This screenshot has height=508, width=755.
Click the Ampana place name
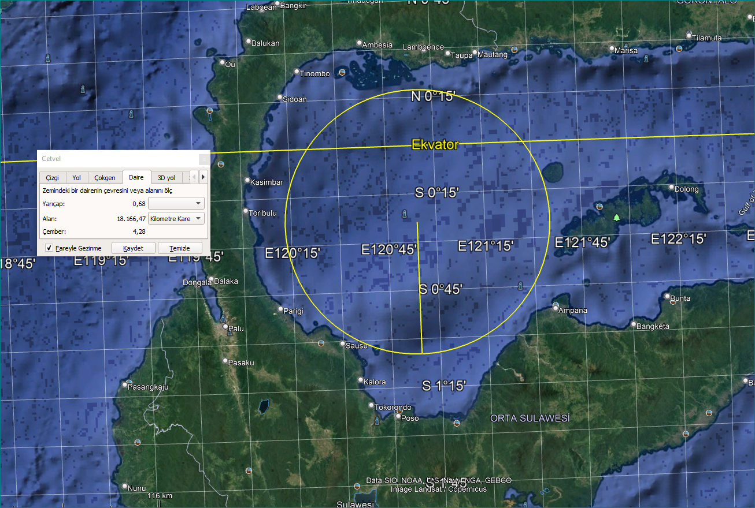click(574, 310)
